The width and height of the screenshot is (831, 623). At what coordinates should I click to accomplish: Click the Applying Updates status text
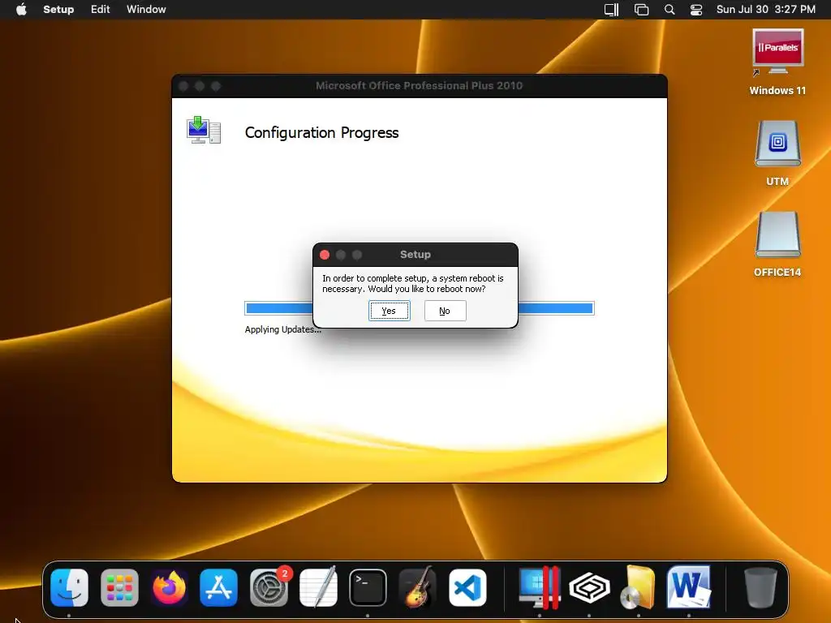(x=283, y=329)
